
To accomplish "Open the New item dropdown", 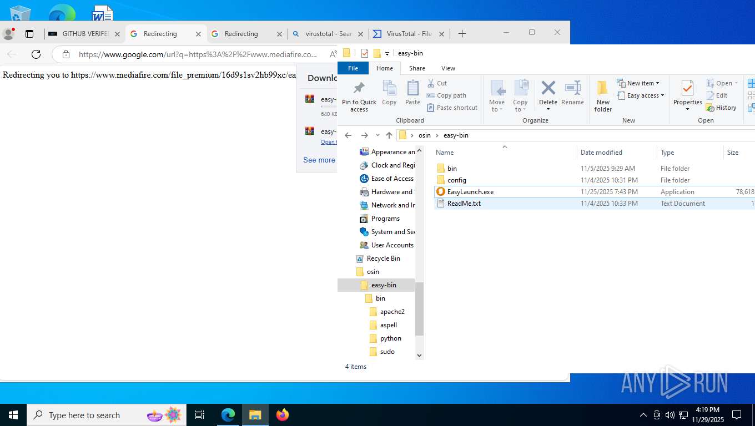I will click(x=638, y=83).
